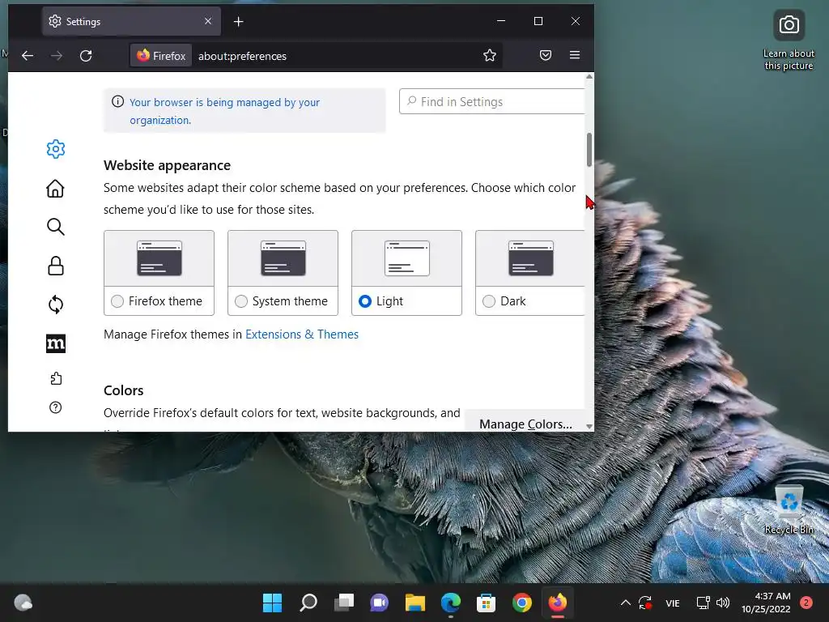Screen dimensions: 829x622
Task: Open Sync settings icon in sidebar
Action: [x=56, y=305]
